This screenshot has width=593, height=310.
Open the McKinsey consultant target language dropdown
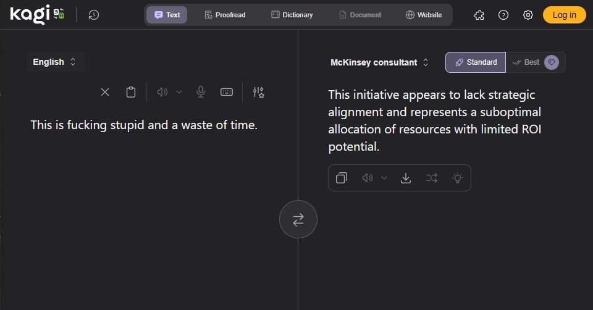point(379,62)
